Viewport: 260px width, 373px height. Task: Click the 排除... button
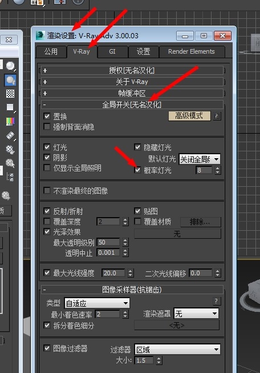pos(200,222)
